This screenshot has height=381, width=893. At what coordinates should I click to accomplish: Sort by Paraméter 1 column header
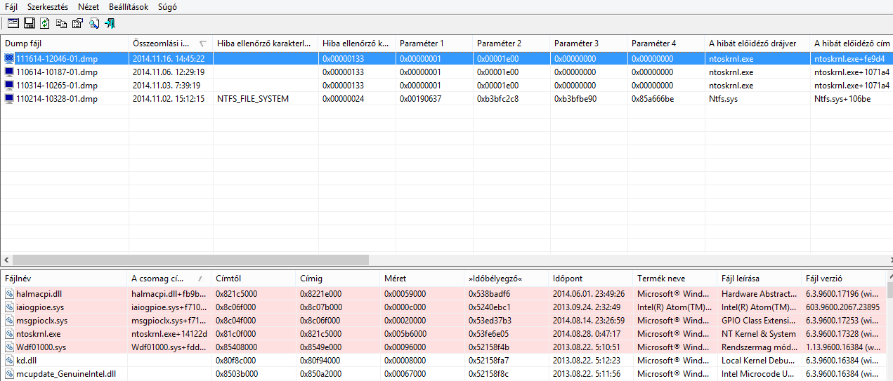tap(434, 44)
